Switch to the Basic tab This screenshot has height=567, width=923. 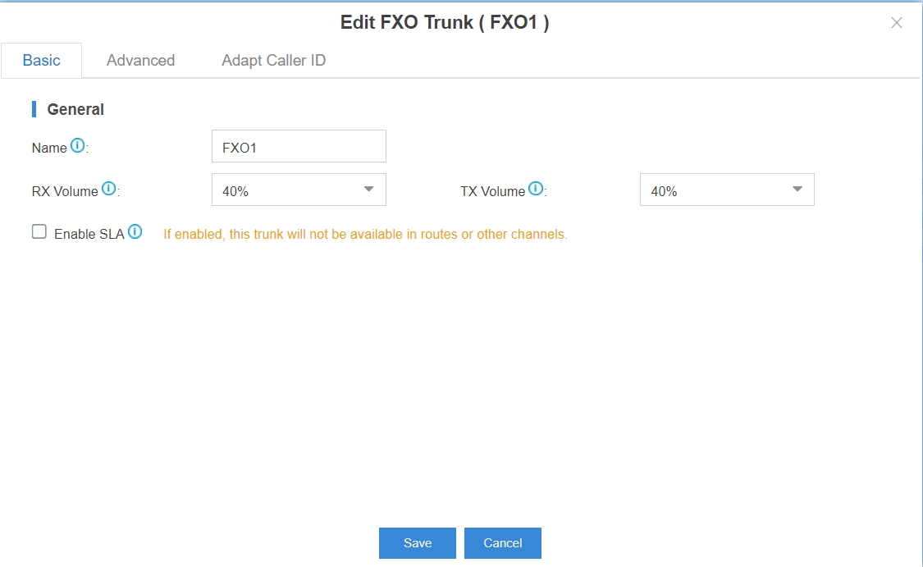click(41, 61)
